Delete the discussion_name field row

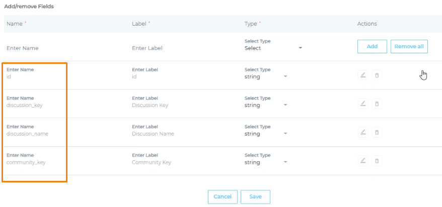[377, 132]
